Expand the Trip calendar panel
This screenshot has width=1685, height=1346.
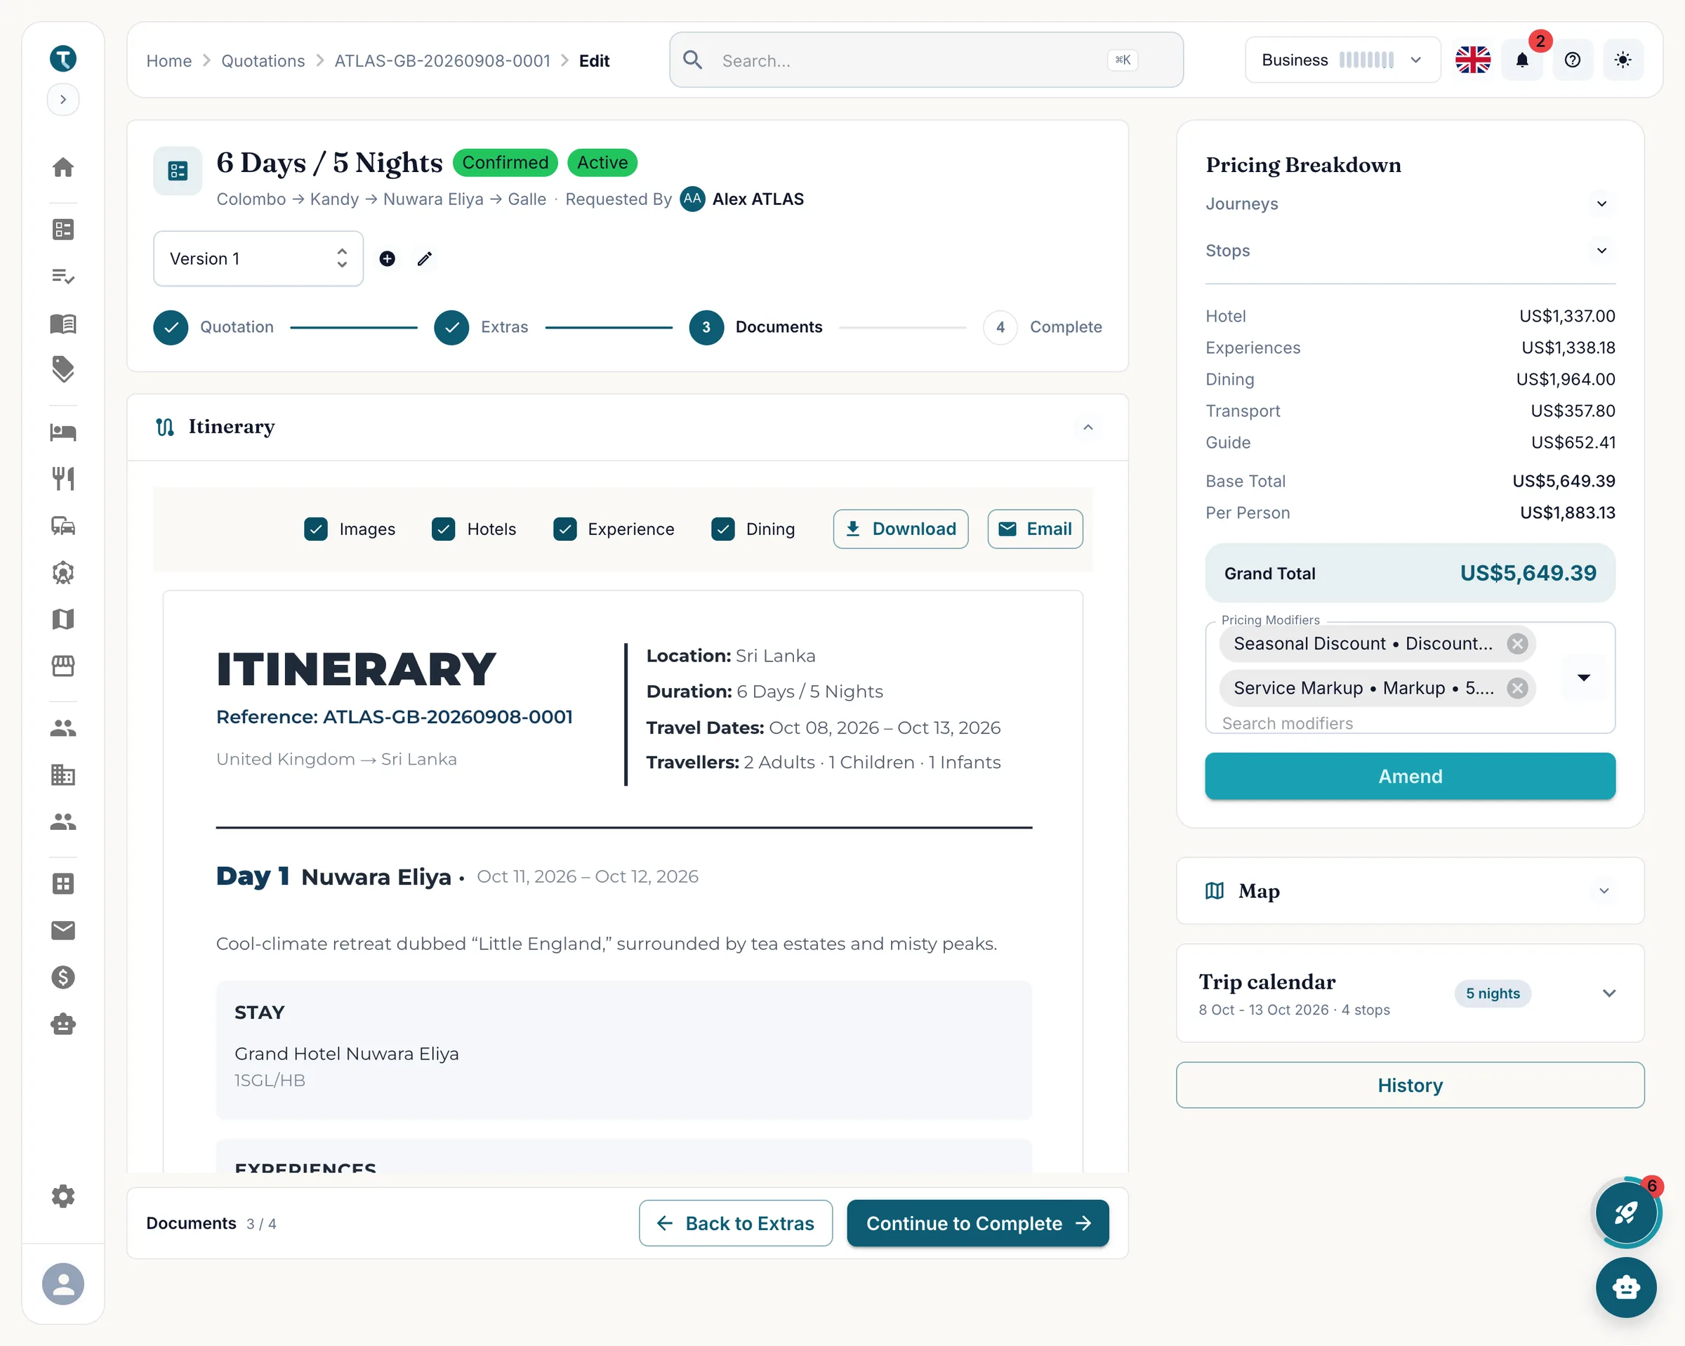coord(1608,994)
